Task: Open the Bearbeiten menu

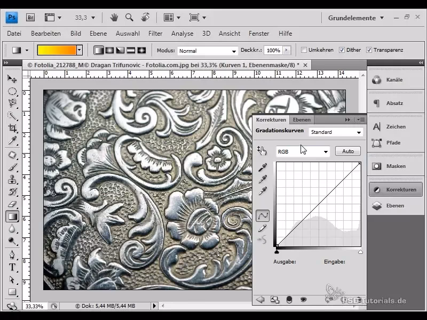Action: pos(46,34)
